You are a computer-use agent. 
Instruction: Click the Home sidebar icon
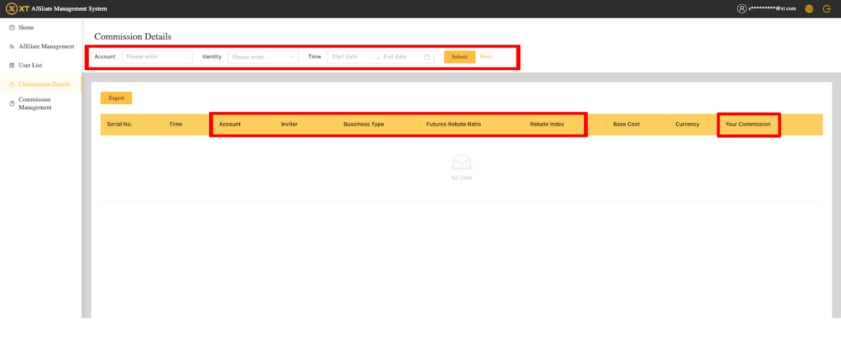(12, 28)
